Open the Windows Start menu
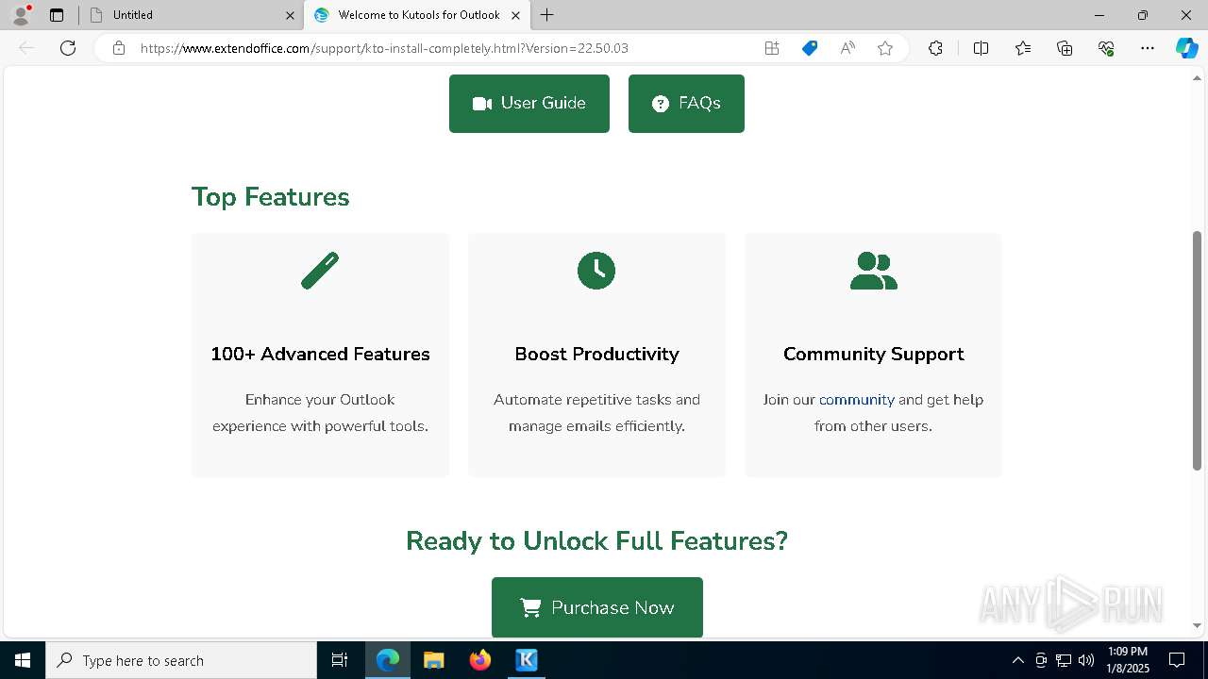The width and height of the screenshot is (1208, 679). pos(23,660)
